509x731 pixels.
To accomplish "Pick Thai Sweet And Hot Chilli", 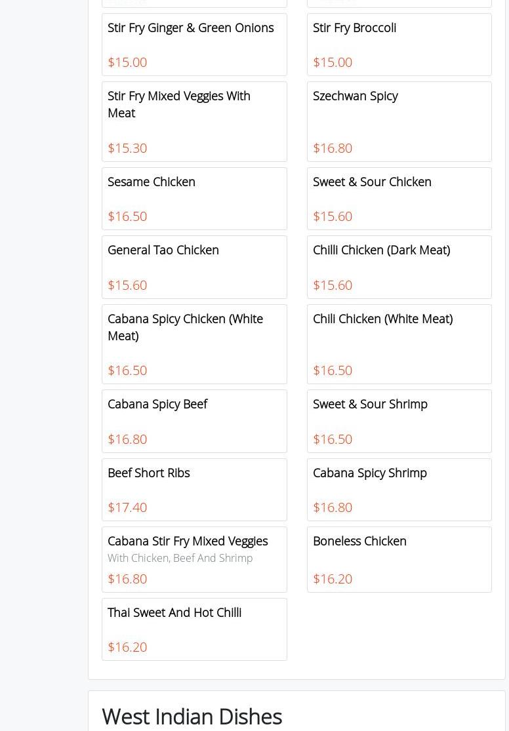I will click(174, 613).
